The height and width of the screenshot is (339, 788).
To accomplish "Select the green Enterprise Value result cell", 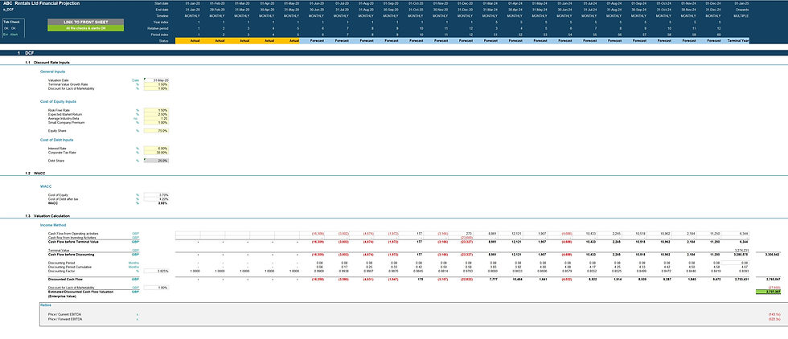I will 768,292.
